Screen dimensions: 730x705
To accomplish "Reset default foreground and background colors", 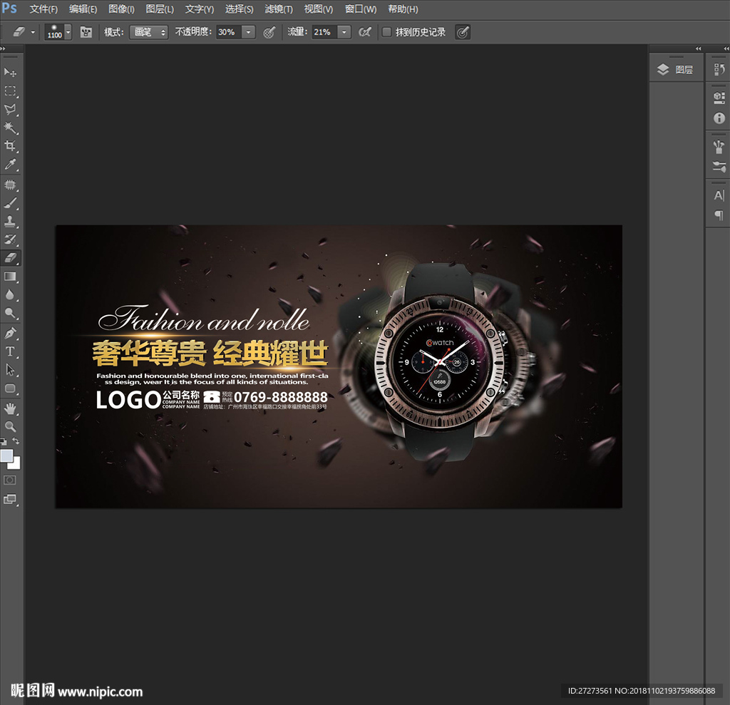I will [x=4, y=441].
